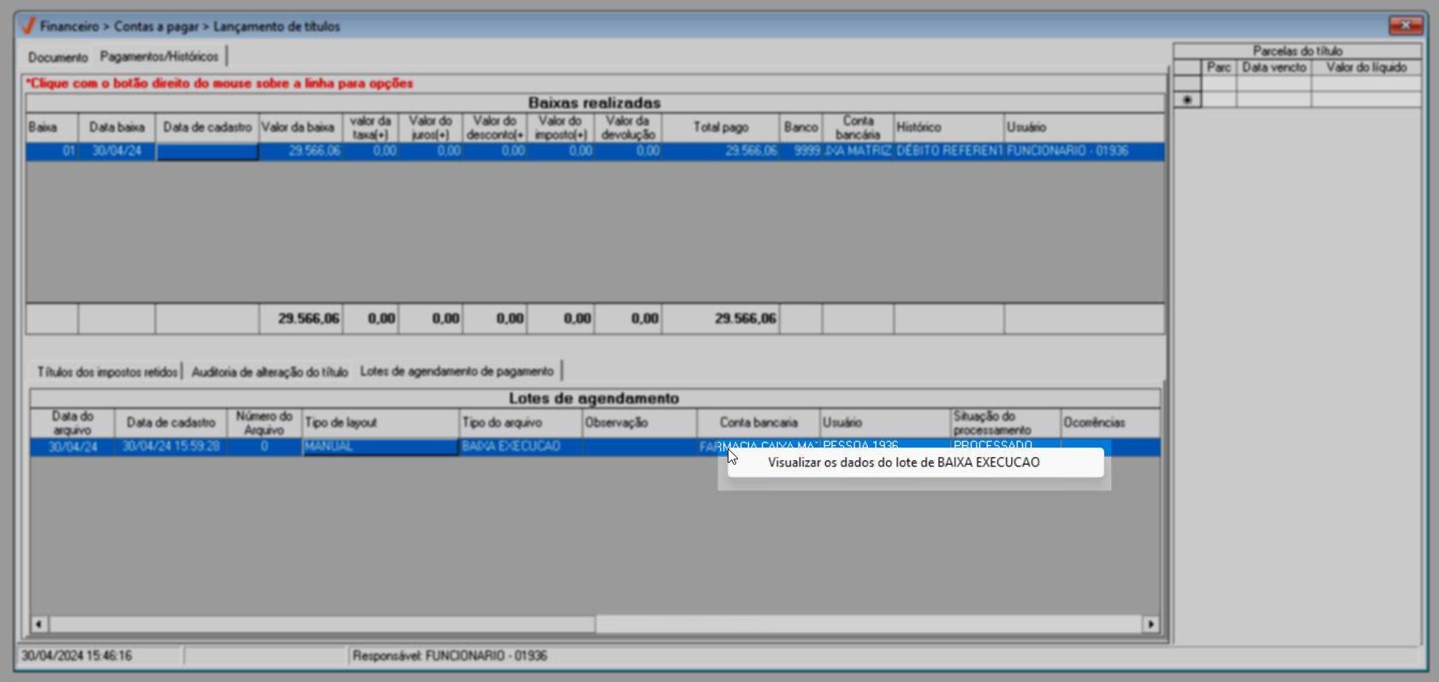
Task: Select the current-row marker in Parcelas do título
Action: (x=1186, y=100)
